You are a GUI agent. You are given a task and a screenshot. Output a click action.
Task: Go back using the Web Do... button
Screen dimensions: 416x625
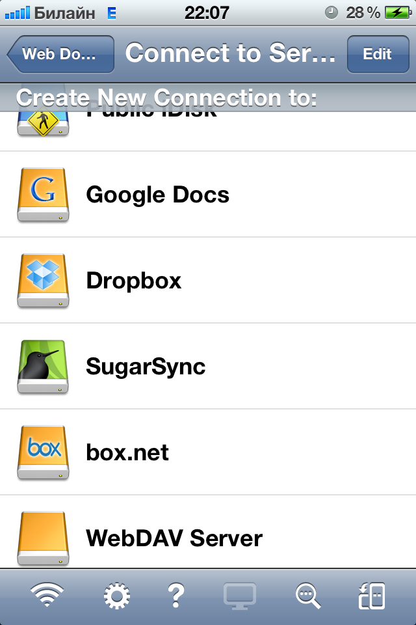click(x=60, y=54)
